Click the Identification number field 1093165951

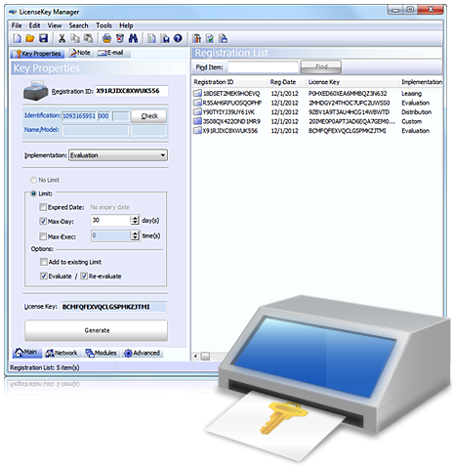[79, 116]
